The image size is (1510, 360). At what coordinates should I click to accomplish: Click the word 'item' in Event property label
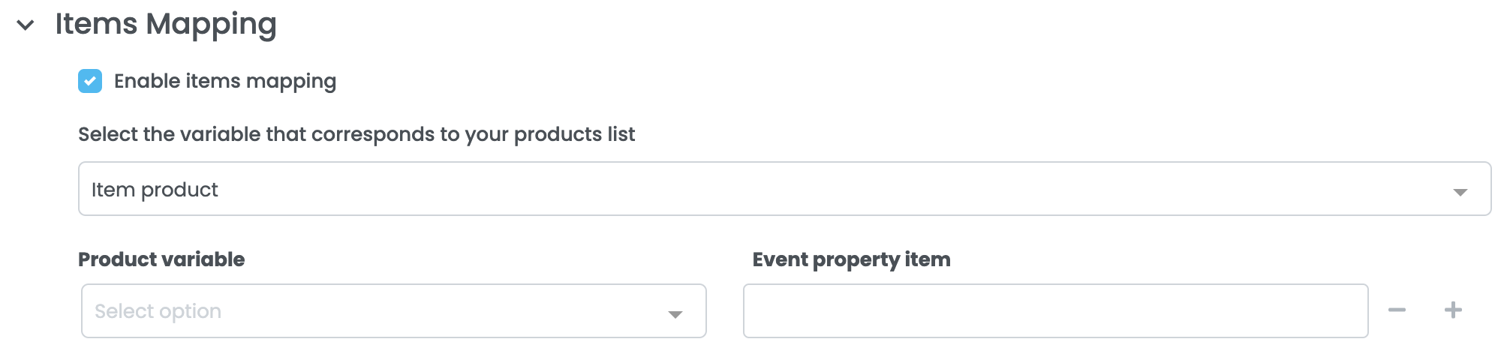pyautogui.click(x=928, y=259)
